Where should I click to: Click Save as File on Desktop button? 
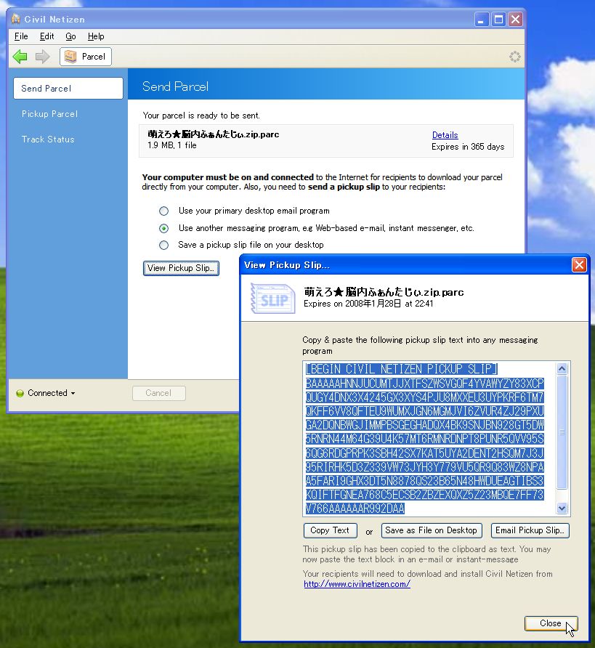click(432, 530)
